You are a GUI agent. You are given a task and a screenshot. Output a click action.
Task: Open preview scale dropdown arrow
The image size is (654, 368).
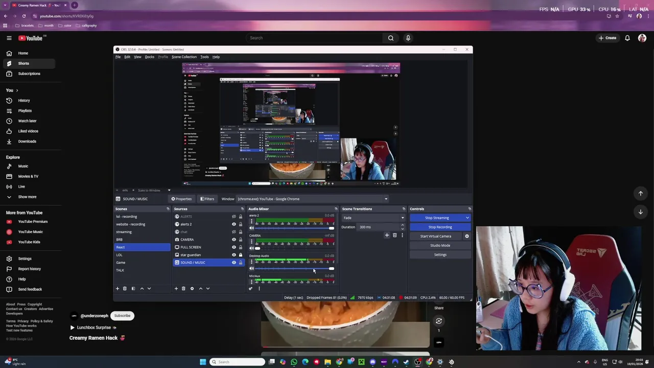click(169, 190)
